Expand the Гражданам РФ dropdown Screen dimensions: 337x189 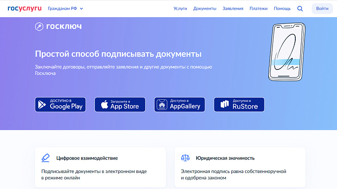[65, 8]
